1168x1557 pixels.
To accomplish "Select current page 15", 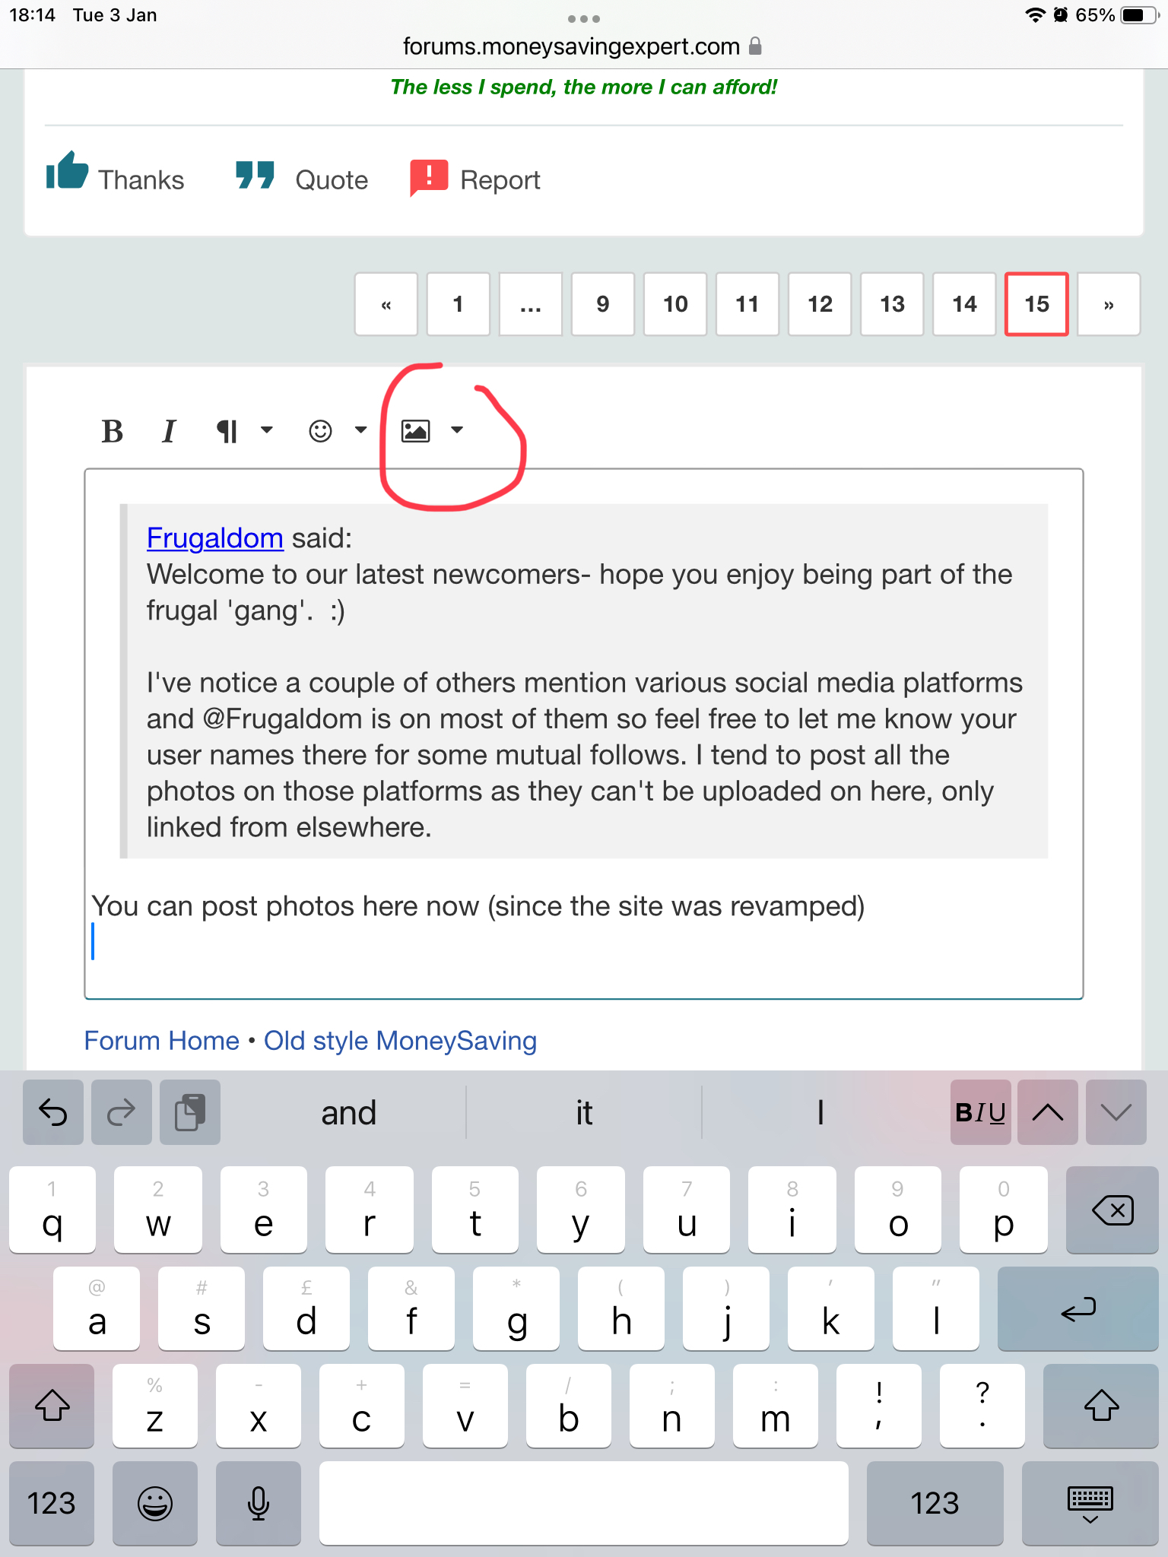I will pos(1036,304).
